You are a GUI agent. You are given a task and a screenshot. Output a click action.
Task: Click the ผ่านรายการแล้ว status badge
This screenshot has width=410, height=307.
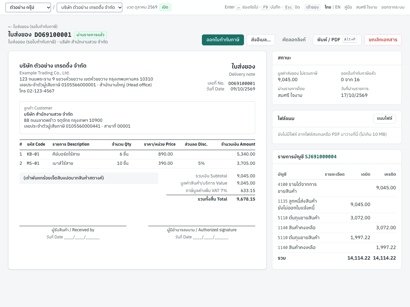click(x=91, y=35)
